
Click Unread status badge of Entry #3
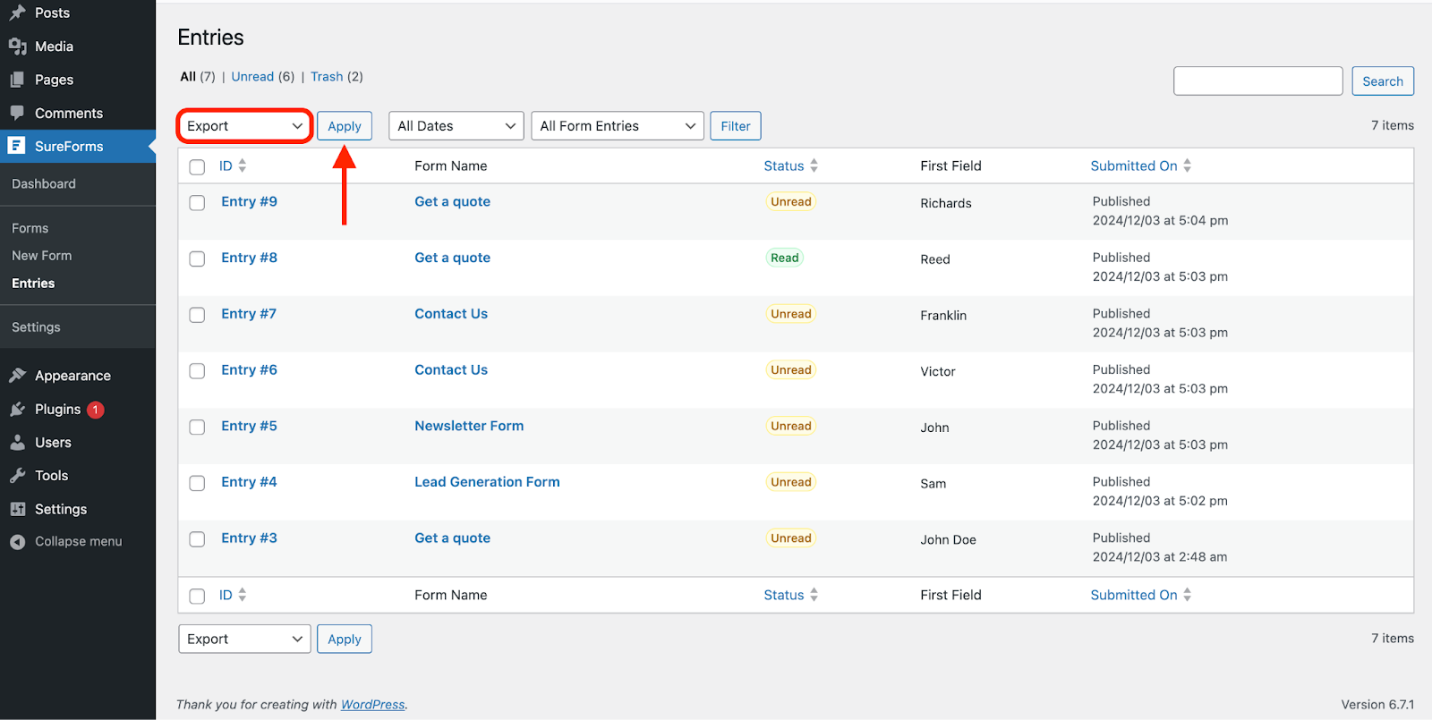click(791, 538)
